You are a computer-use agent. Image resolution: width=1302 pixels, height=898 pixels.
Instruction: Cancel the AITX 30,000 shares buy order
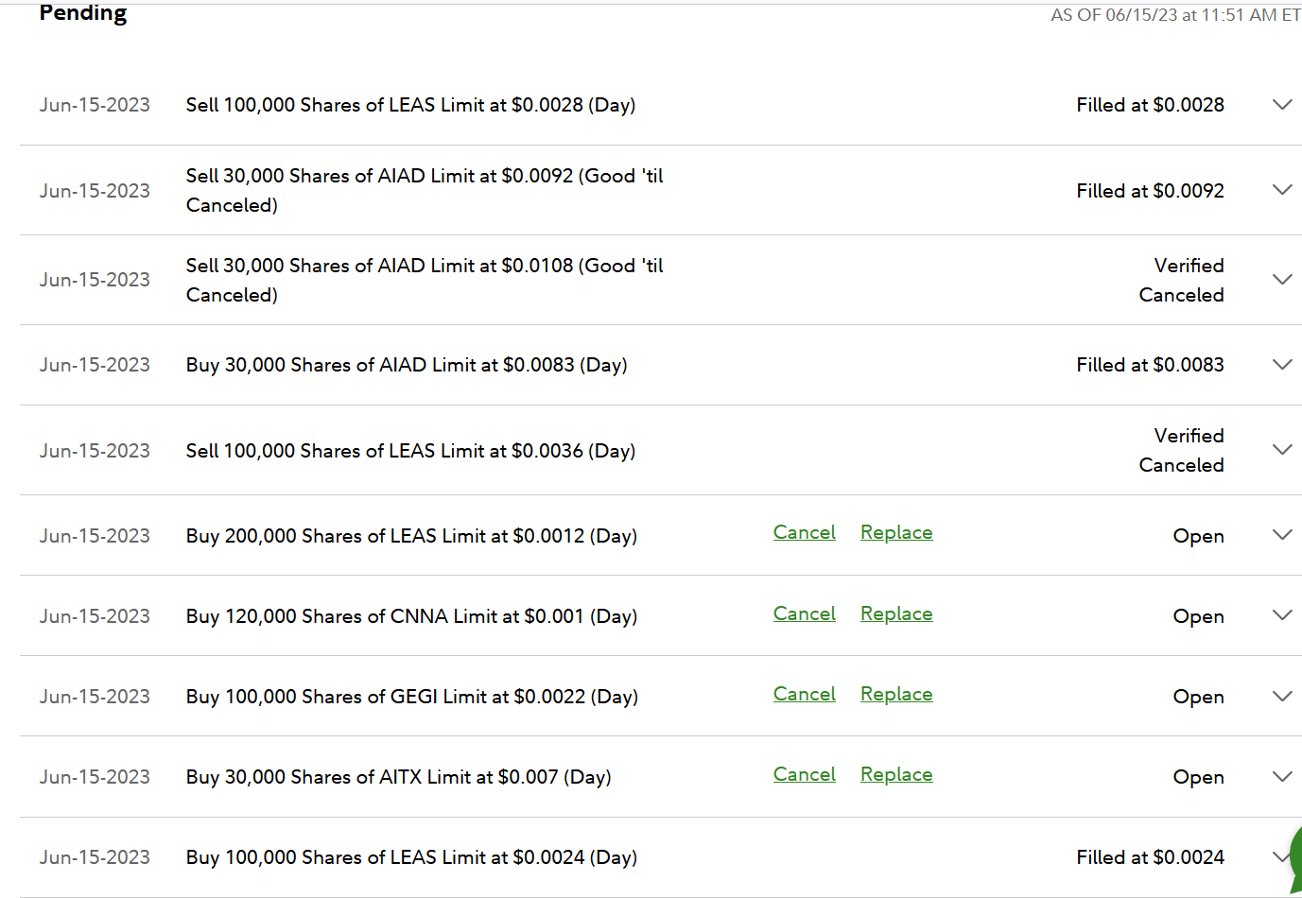[804, 775]
